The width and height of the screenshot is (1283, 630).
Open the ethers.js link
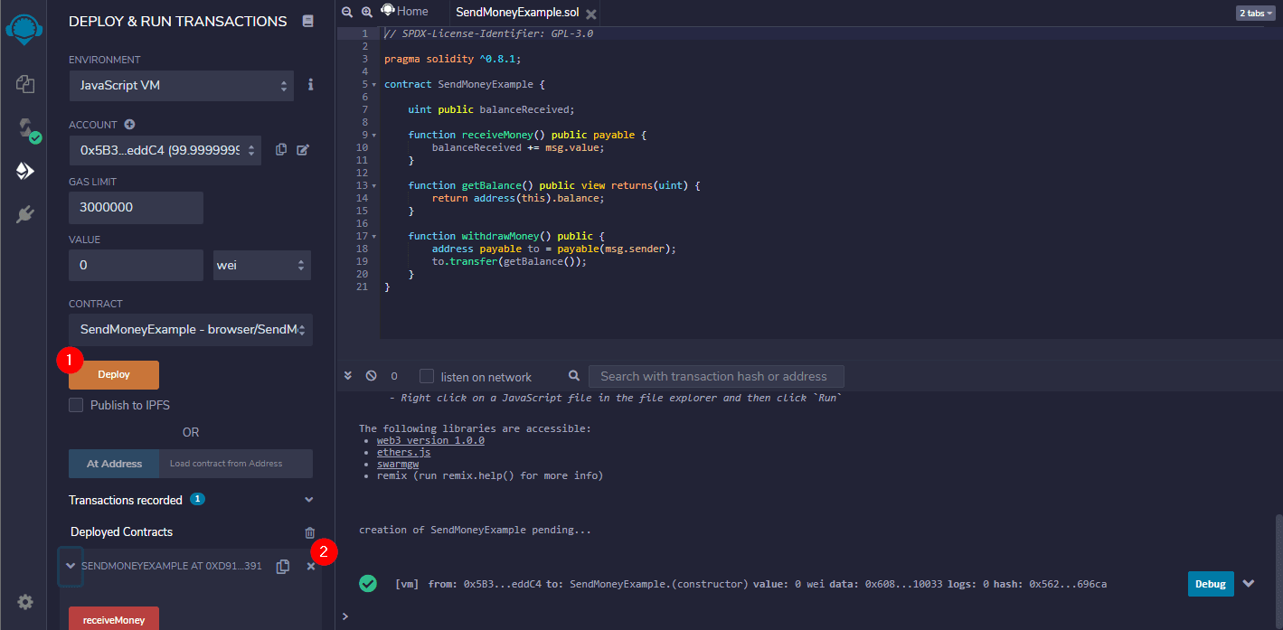click(403, 452)
